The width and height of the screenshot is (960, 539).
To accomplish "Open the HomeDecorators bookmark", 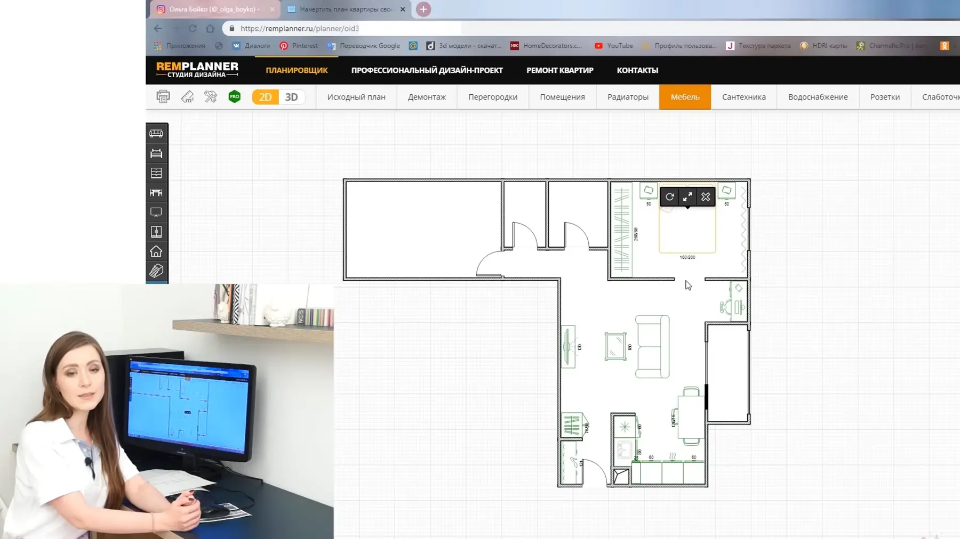I will 547,46.
